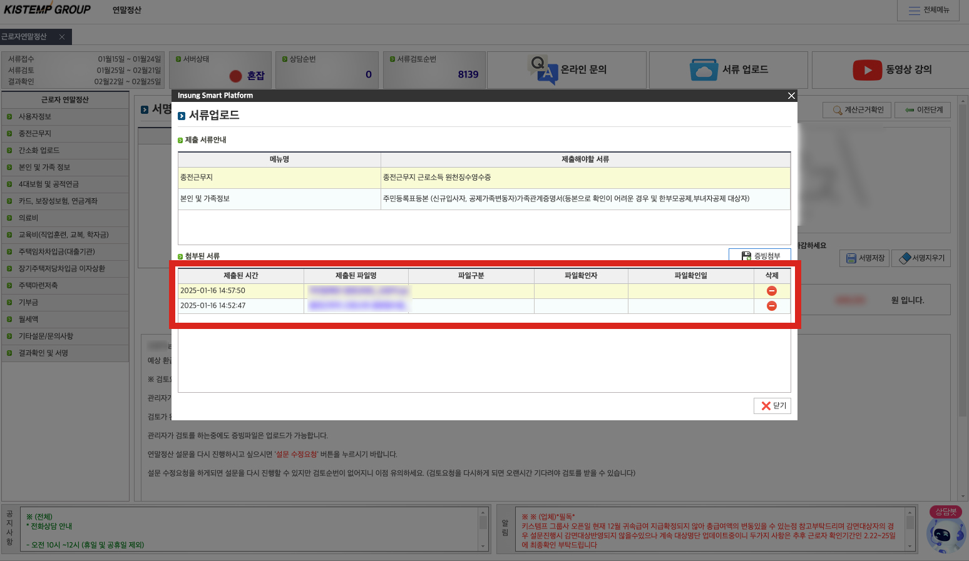Open 카드, 보장성보험, 연금계좌 menu
This screenshot has height=561, width=969.
tap(65, 201)
